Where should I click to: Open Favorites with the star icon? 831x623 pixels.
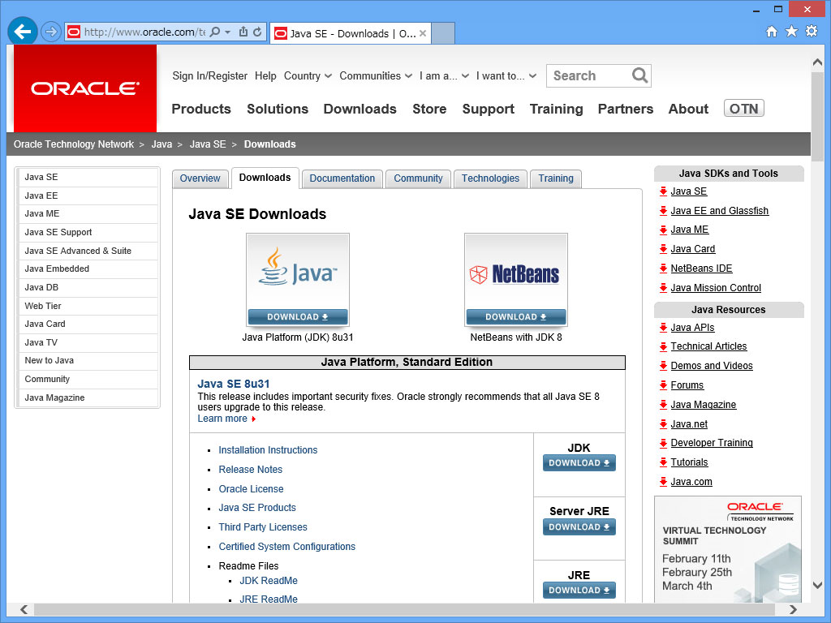(791, 32)
